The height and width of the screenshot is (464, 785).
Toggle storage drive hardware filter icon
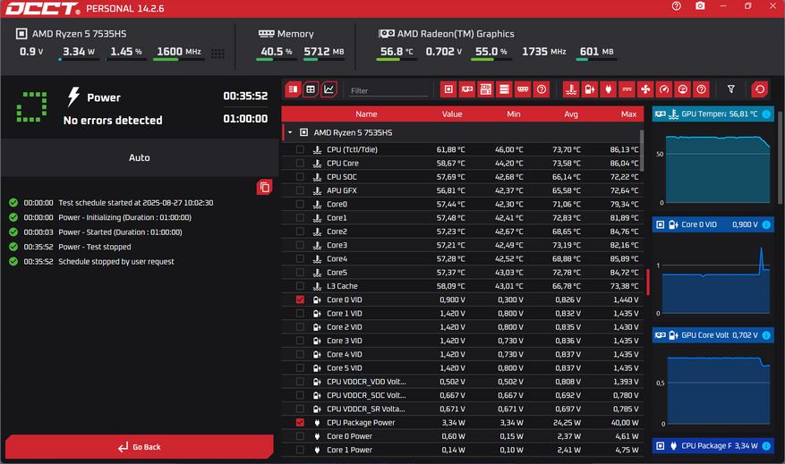click(x=504, y=89)
